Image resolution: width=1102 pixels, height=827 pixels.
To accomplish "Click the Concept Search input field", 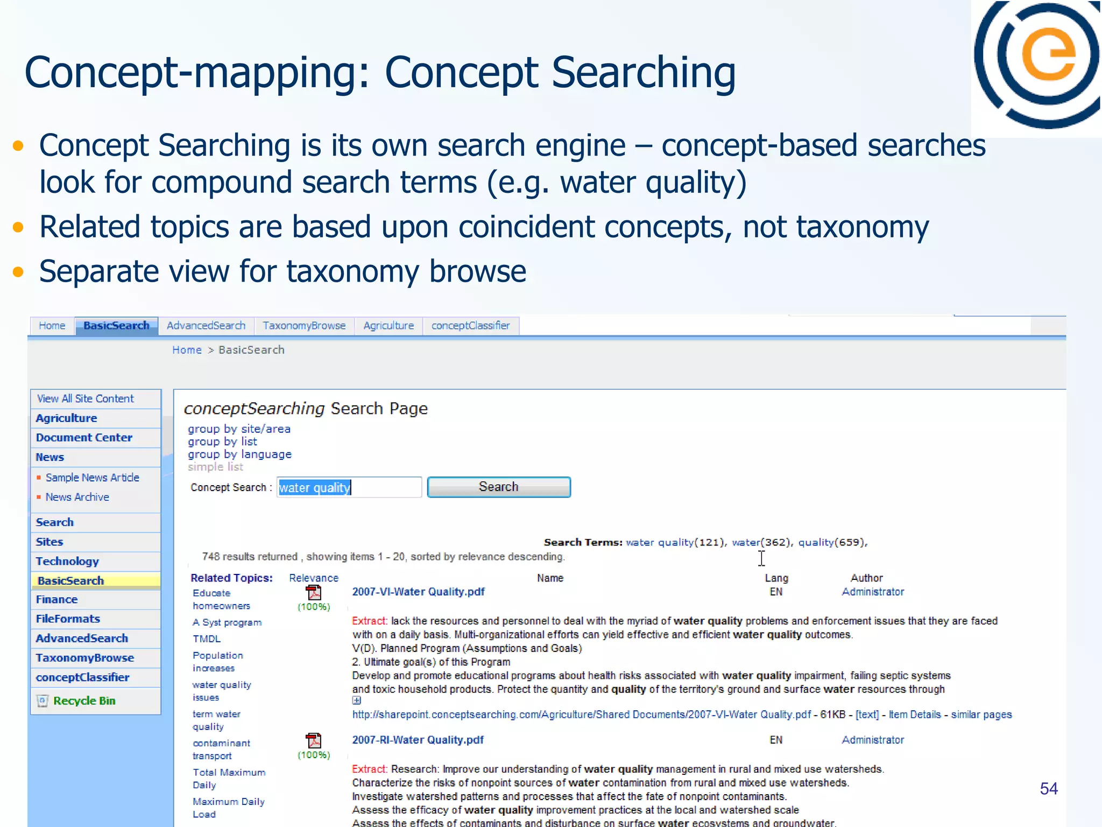I will click(x=349, y=487).
